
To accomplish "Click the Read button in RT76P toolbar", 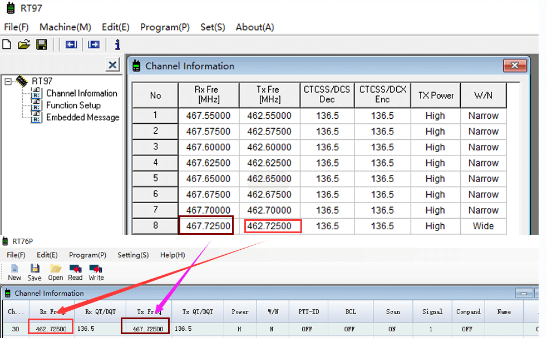I will (x=75, y=273).
